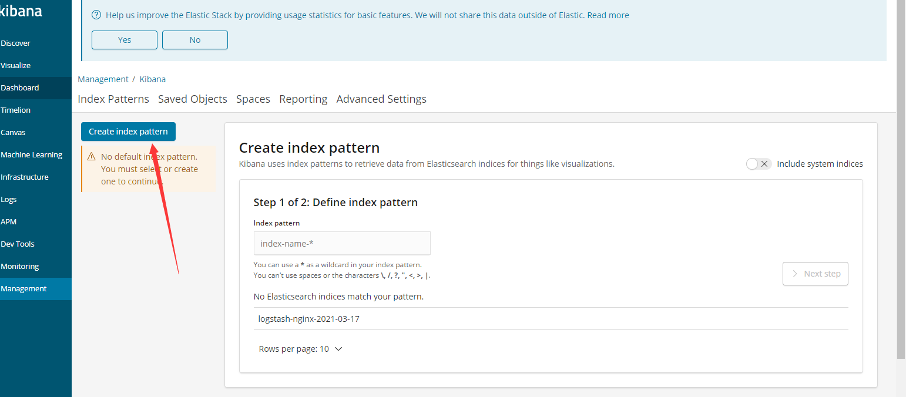Go to Kibana breadcrumb link
The height and width of the screenshot is (397, 906).
tap(153, 79)
